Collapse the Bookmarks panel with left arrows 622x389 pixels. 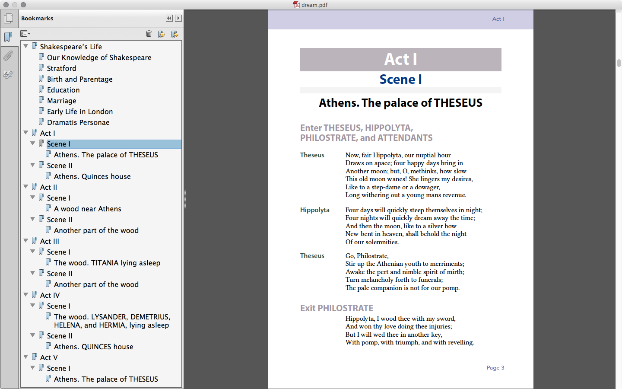pos(169,18)
